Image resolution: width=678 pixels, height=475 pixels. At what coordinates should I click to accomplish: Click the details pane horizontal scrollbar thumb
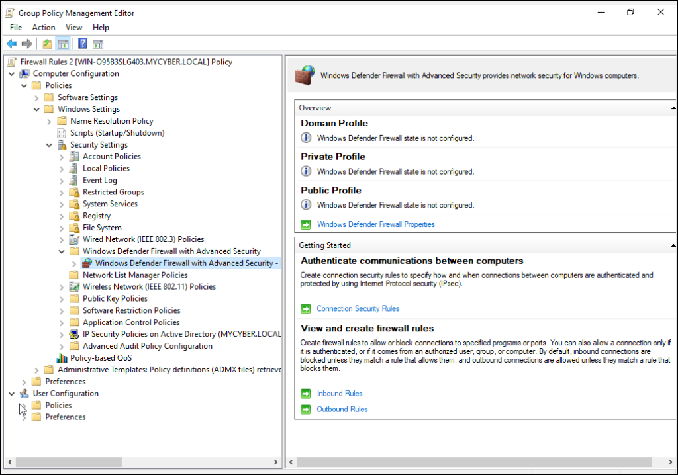[474, 462]
